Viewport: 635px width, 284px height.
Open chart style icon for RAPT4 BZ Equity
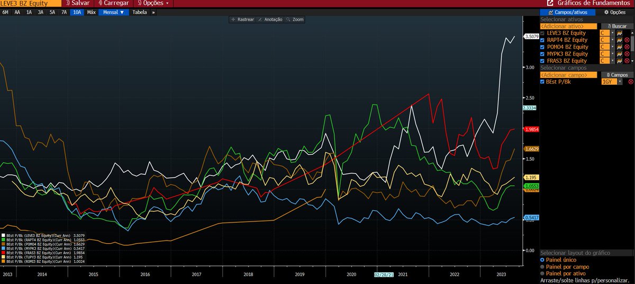coord(619,40)
